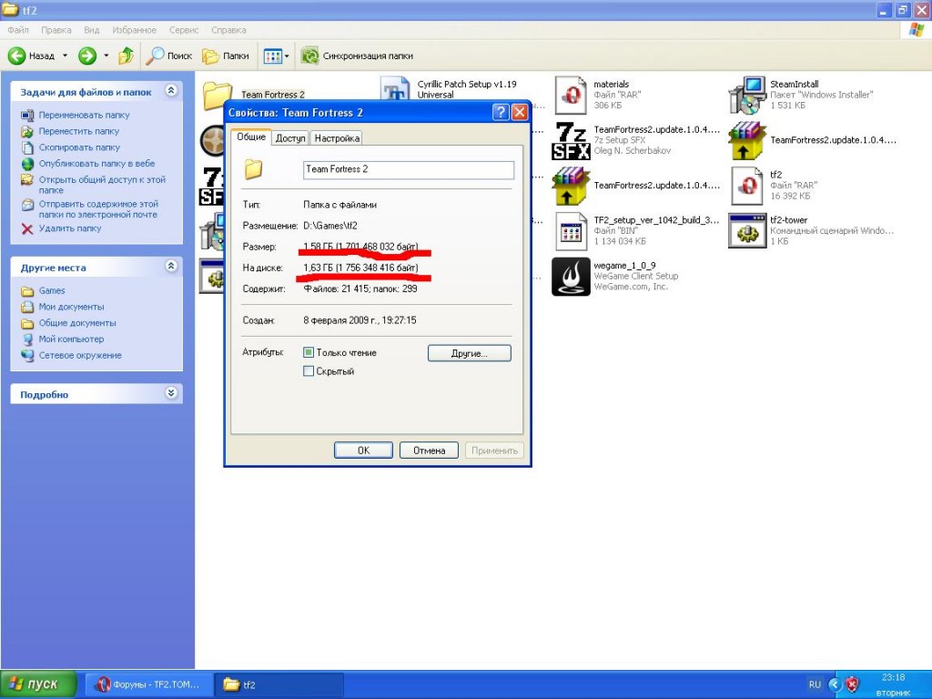
Task: Confirm the properties dialog with OK
Action: click(363, 451)
